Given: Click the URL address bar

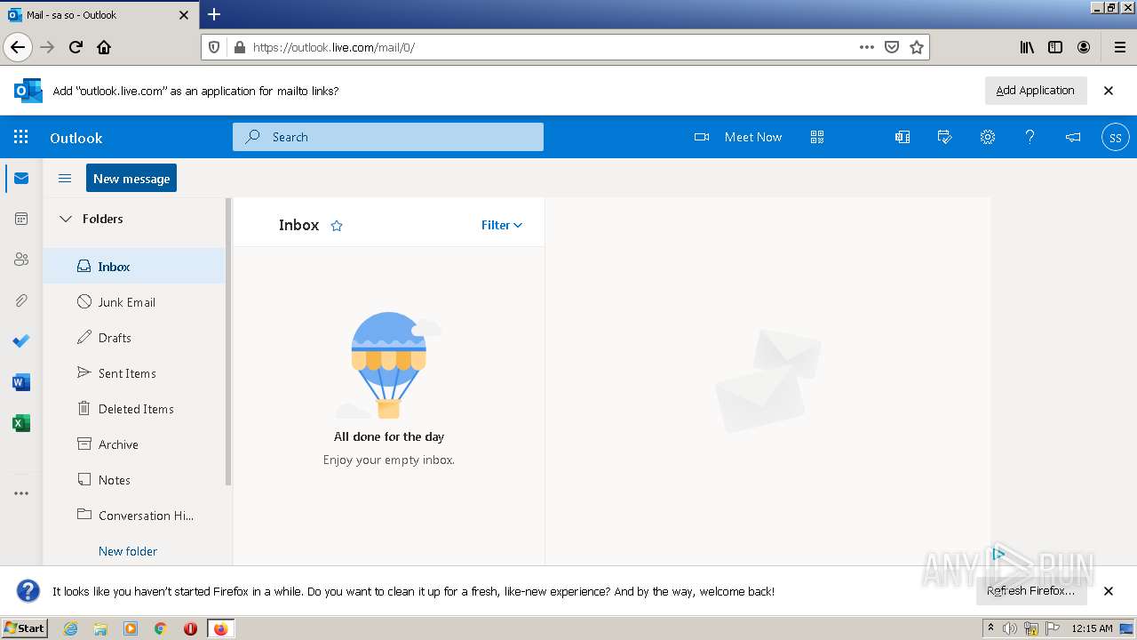Looking at the screenshot, I should 551,47.
